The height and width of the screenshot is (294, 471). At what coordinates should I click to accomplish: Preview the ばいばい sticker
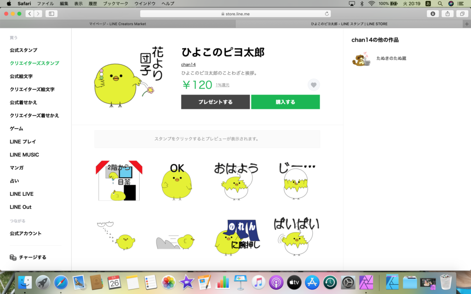point(296,237)
